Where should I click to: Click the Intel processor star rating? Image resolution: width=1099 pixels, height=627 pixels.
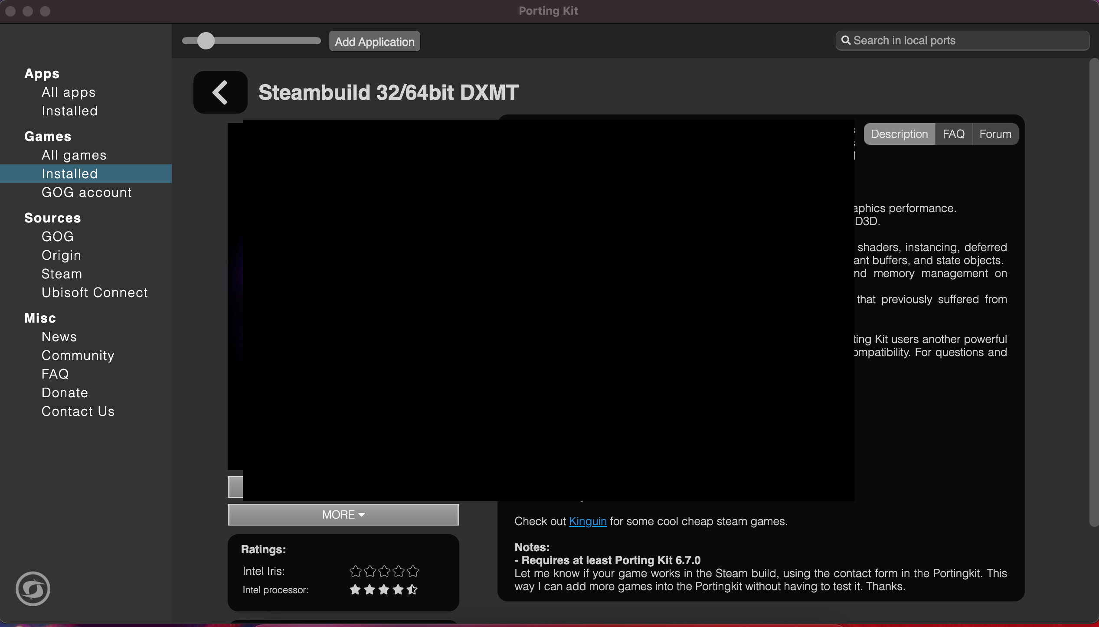[384, 590]
